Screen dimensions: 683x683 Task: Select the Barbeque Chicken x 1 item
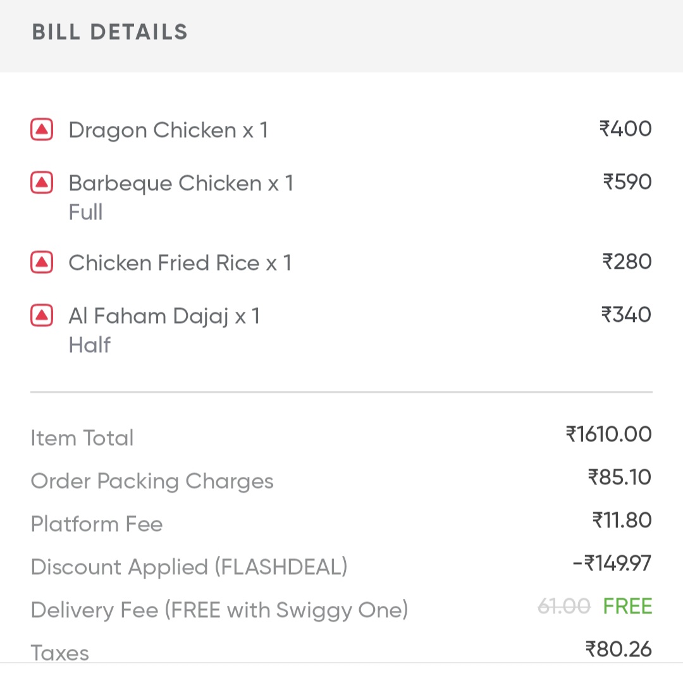coord(181,183)
